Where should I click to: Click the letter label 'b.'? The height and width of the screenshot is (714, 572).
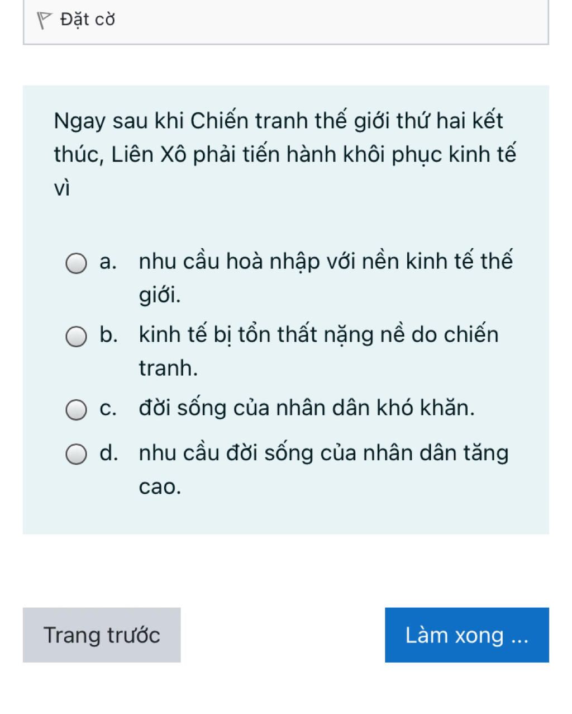coord(108,334)
